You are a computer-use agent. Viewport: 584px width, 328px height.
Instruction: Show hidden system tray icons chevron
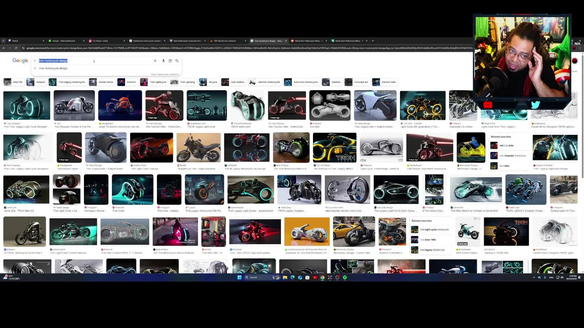534,277
